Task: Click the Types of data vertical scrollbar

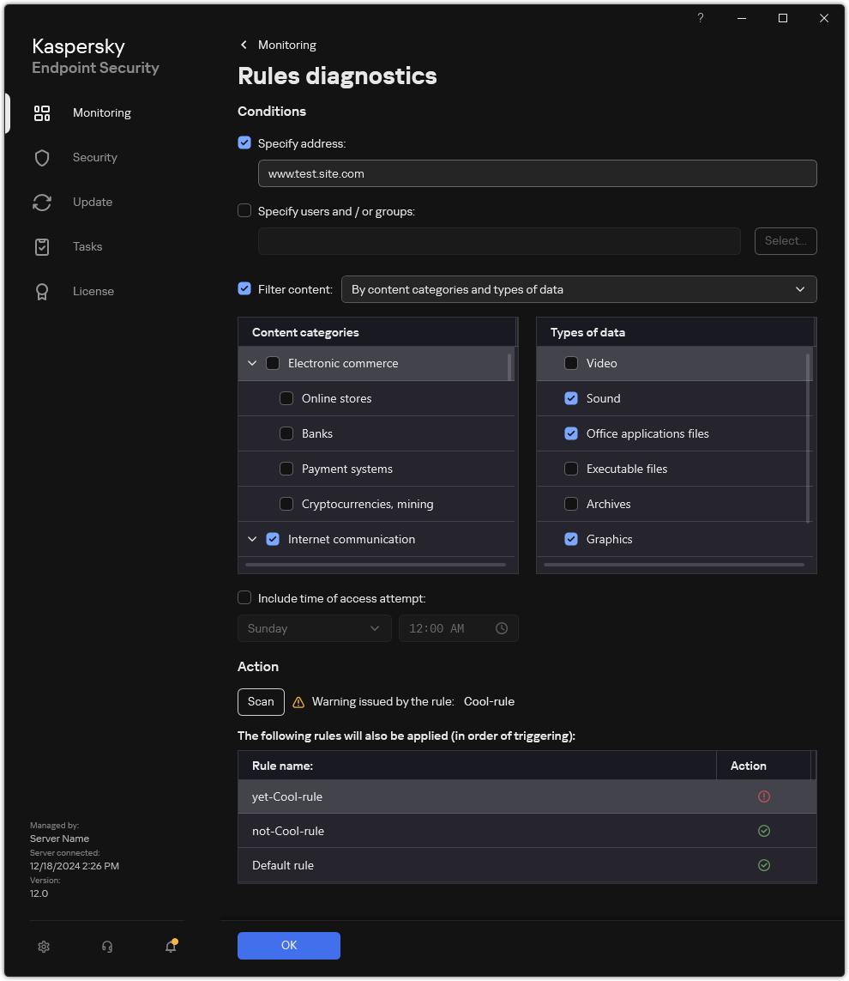Action: [x=808, y=436]
